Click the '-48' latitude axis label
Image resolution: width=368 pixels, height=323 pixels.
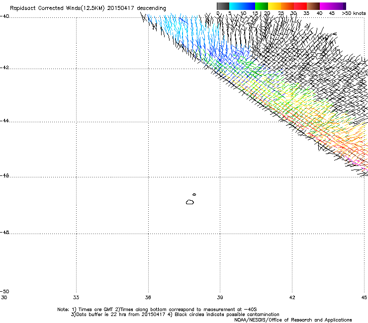(x=4, y=233)
